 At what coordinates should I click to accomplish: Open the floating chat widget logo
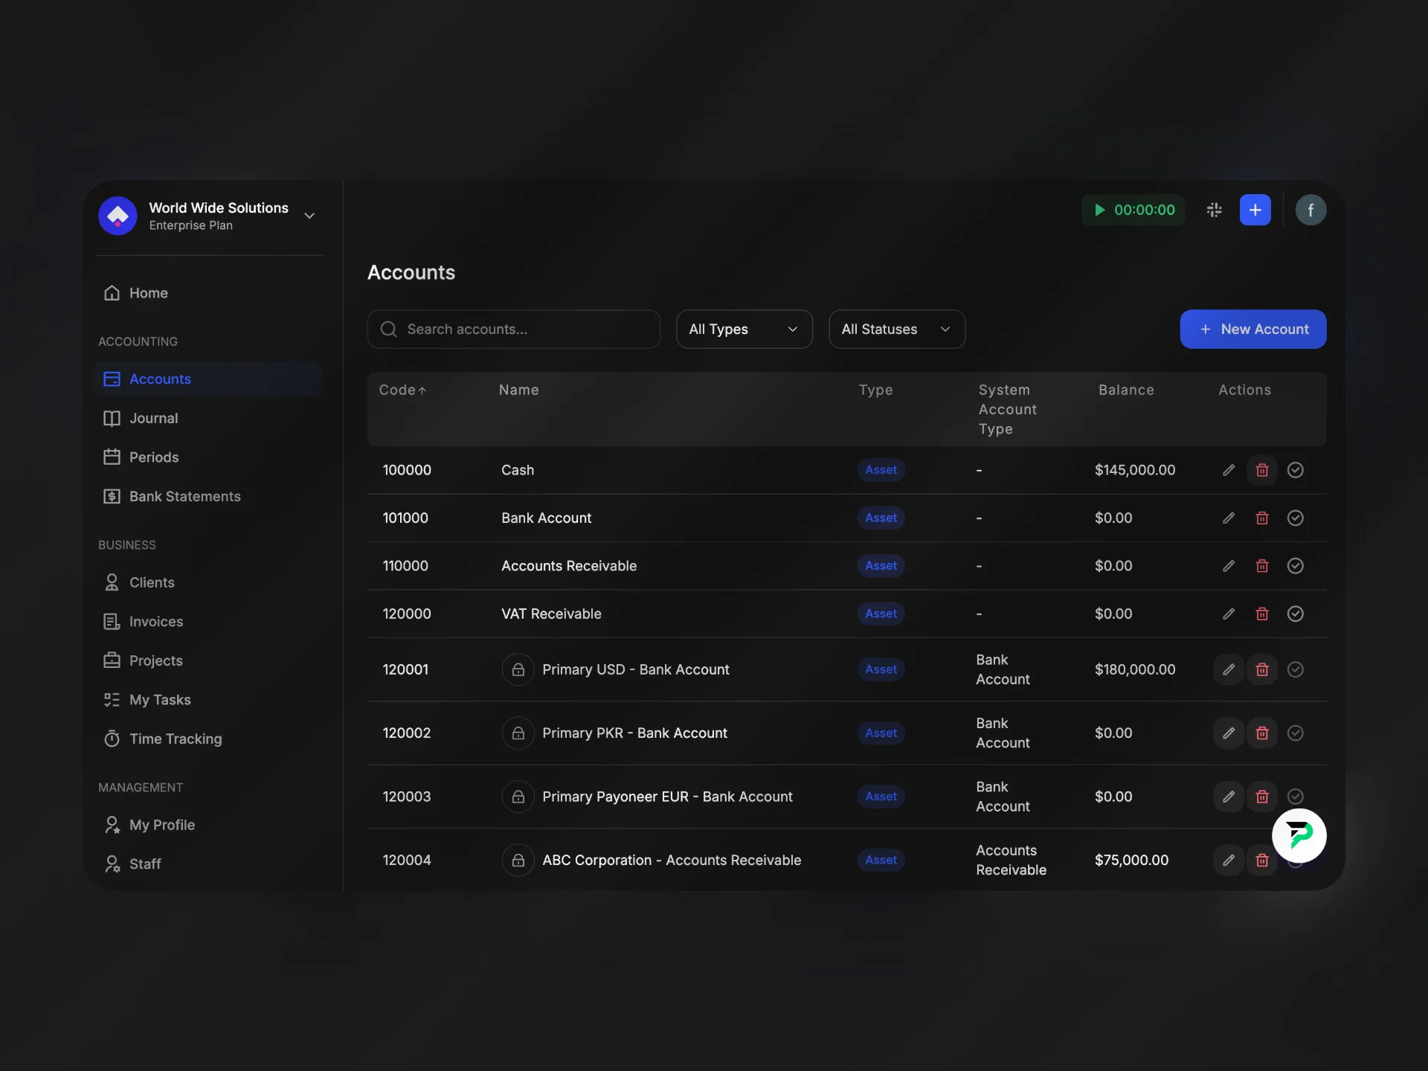(1299, 835)
